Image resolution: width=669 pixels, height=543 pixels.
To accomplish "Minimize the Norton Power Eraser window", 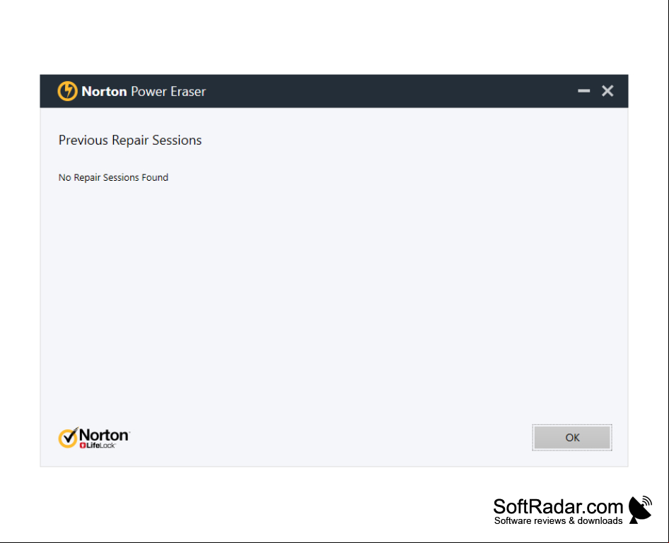I will [583, 90].
